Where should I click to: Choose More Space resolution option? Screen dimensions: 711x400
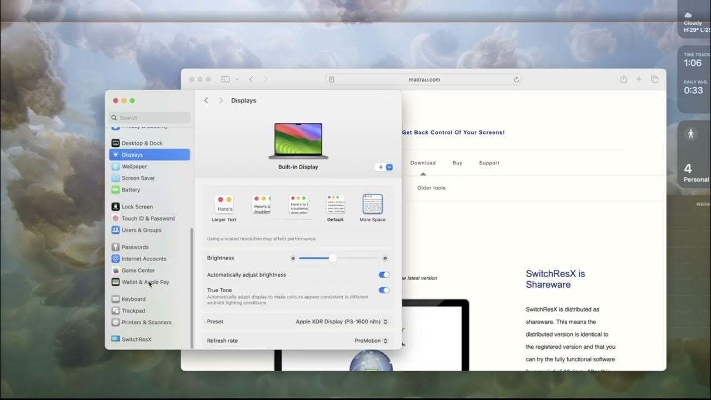372,208
